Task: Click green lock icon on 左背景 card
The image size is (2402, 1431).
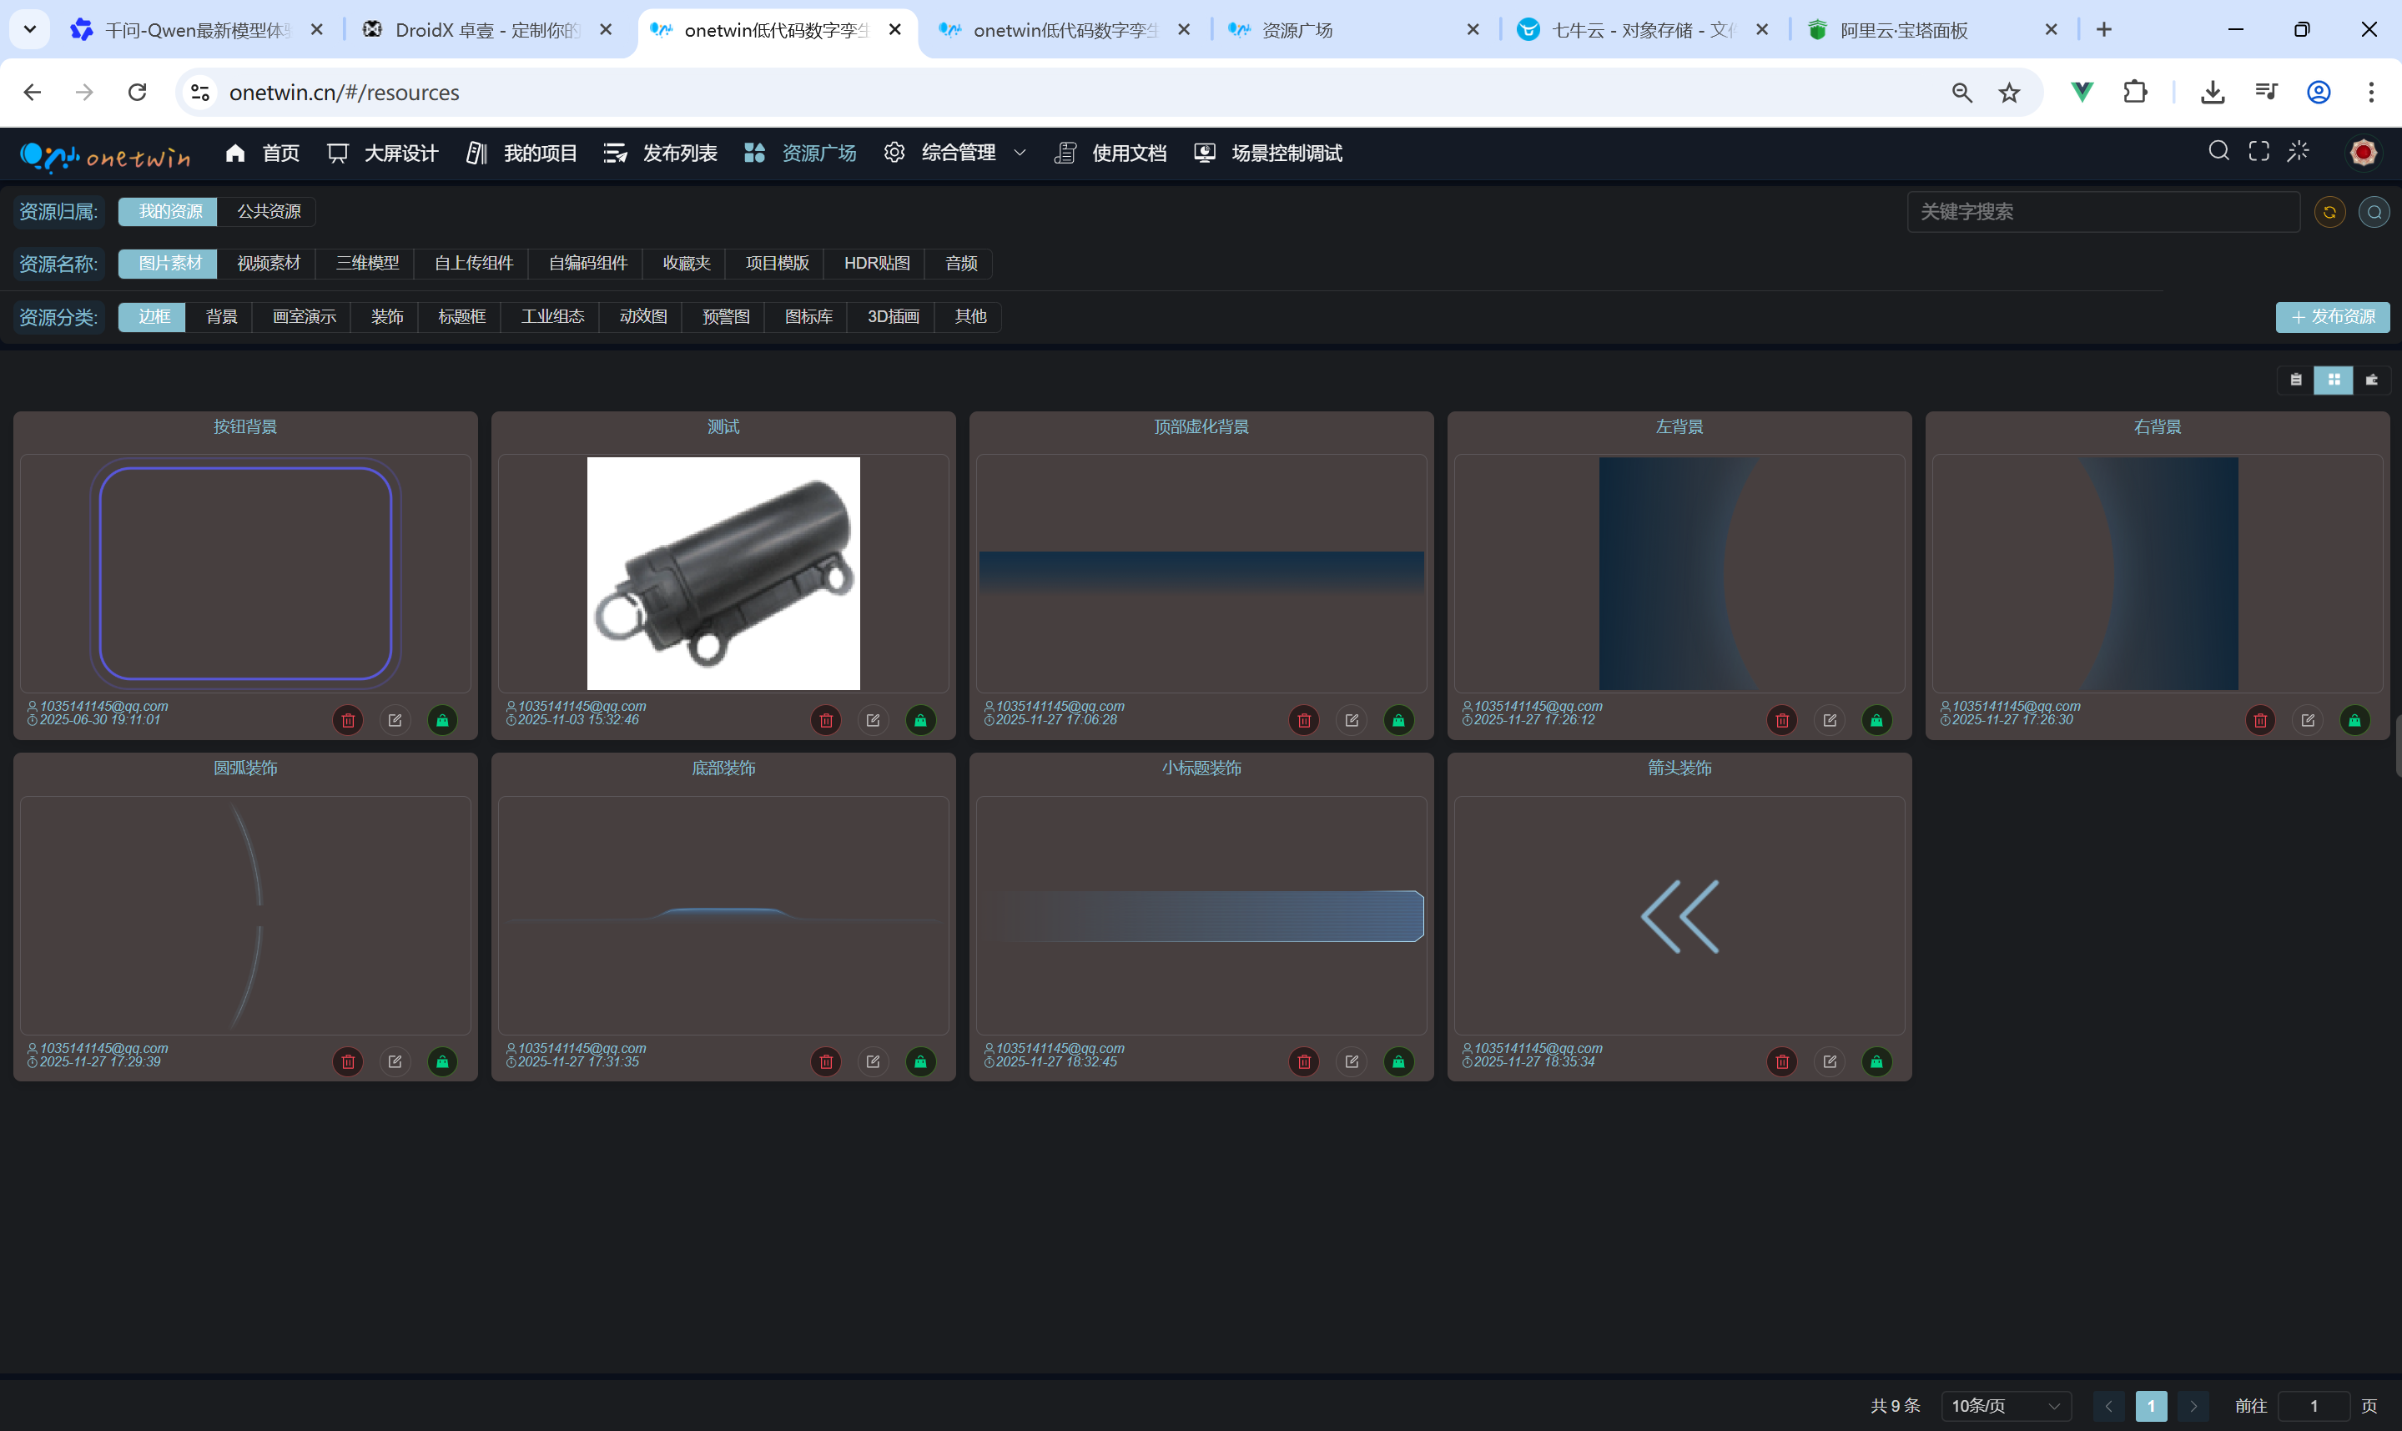Action: click(1876, 720)
